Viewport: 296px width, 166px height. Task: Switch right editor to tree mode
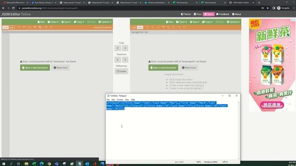coord(140,28)
